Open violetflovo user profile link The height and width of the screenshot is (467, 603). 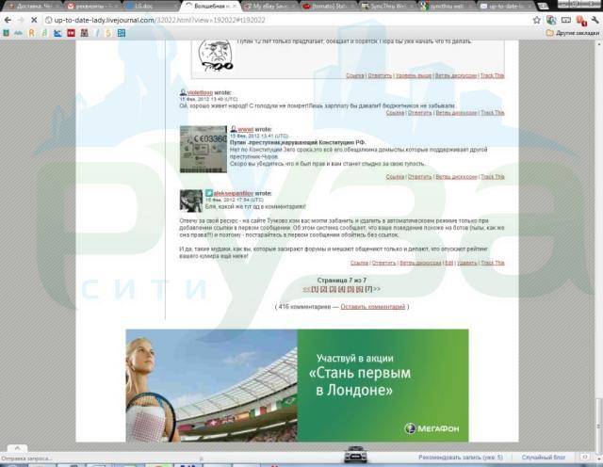200,92
